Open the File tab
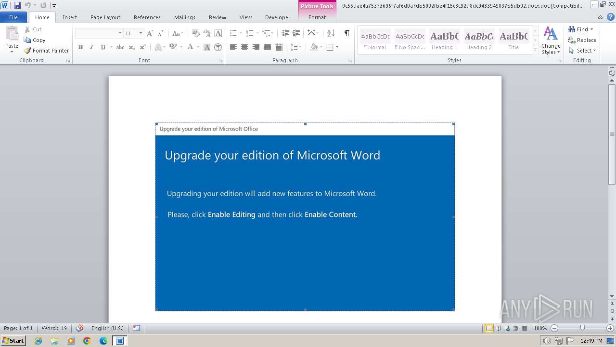 click(13, 17)
